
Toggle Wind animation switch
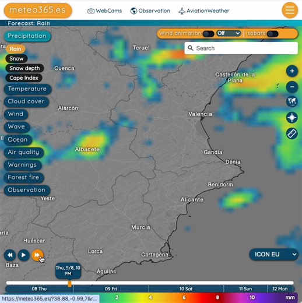208,34
